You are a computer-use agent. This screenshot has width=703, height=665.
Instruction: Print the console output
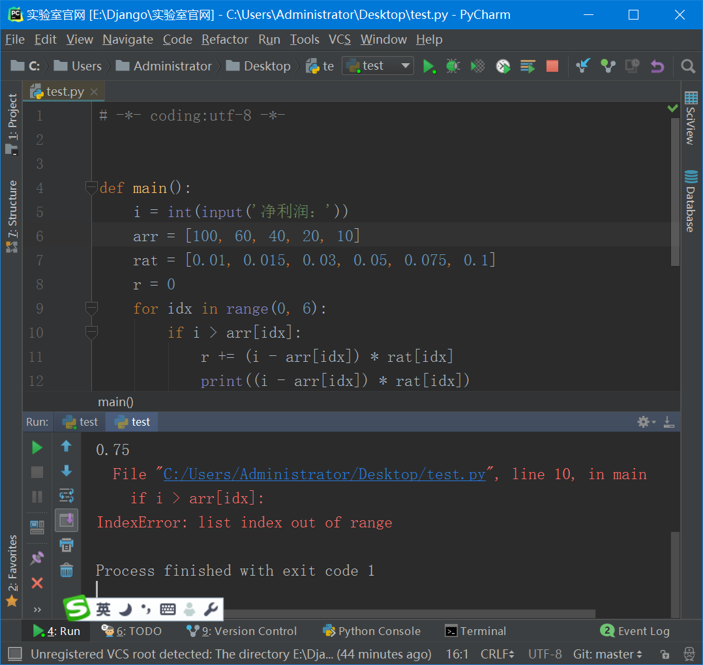coord(67,545)
